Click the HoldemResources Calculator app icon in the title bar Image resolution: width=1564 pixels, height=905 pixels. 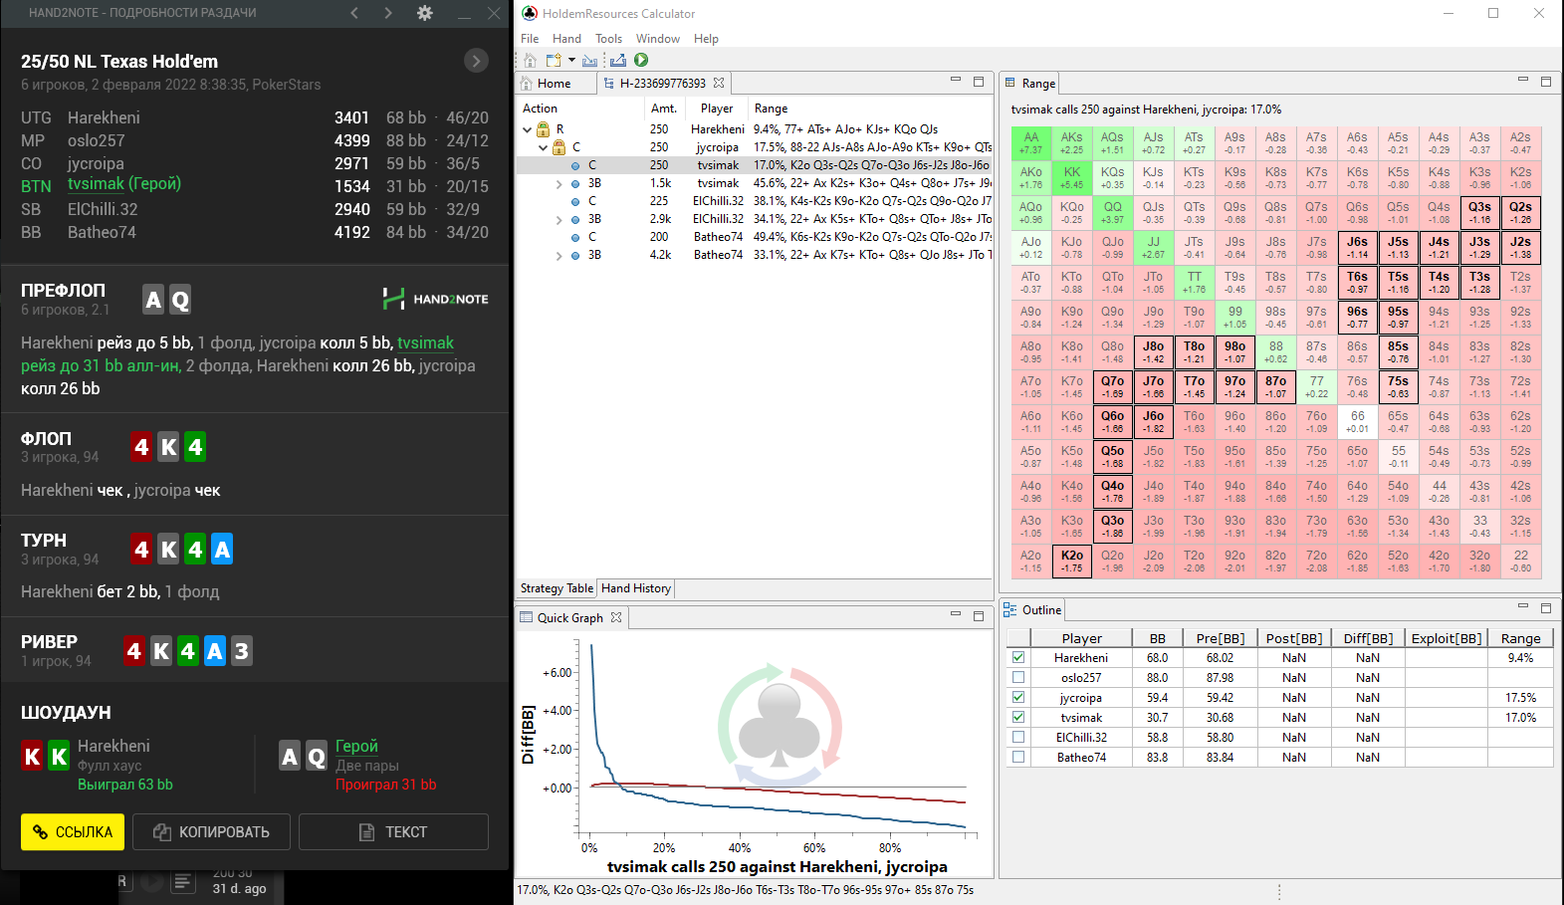tap(530, 13)
